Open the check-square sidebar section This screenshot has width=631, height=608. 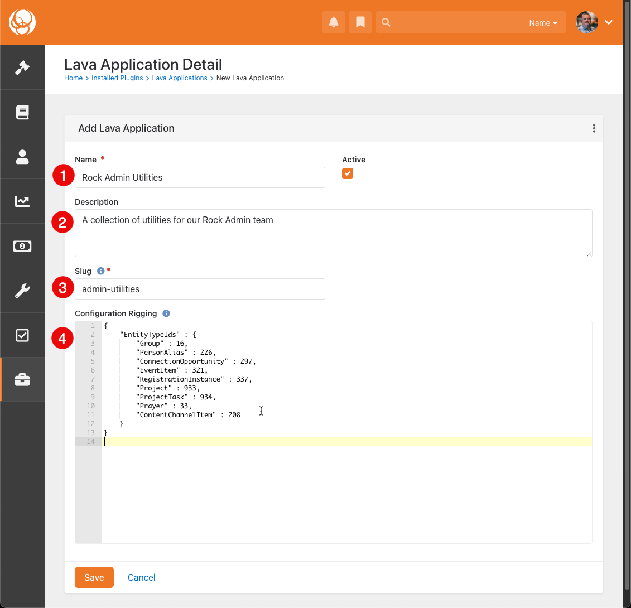tap(22, 335)
